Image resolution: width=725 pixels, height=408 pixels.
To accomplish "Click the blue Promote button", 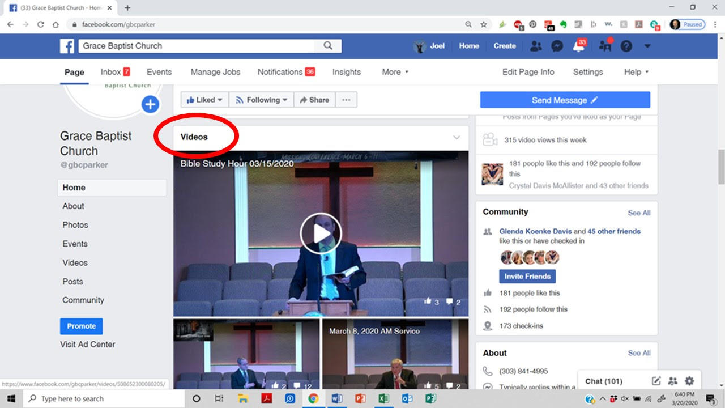I will (x=82, y=326).
